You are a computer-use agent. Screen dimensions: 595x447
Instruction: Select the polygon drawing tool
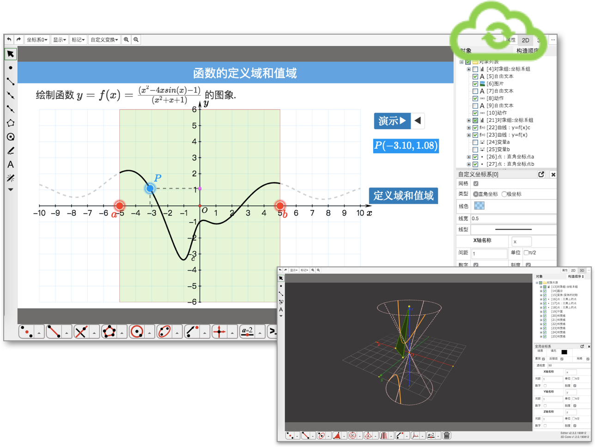pos(10,123)
